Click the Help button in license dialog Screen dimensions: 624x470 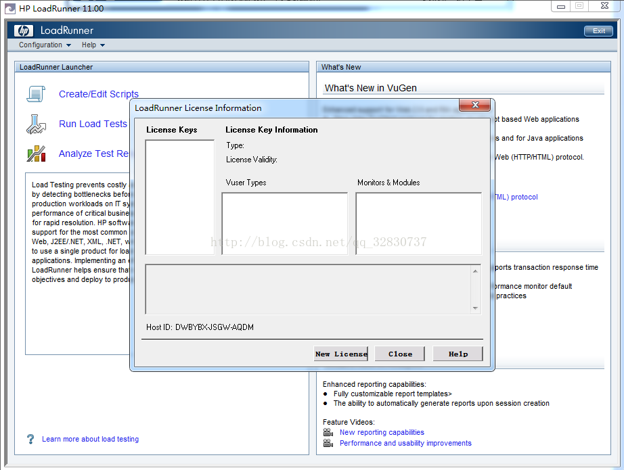point(458,354)
